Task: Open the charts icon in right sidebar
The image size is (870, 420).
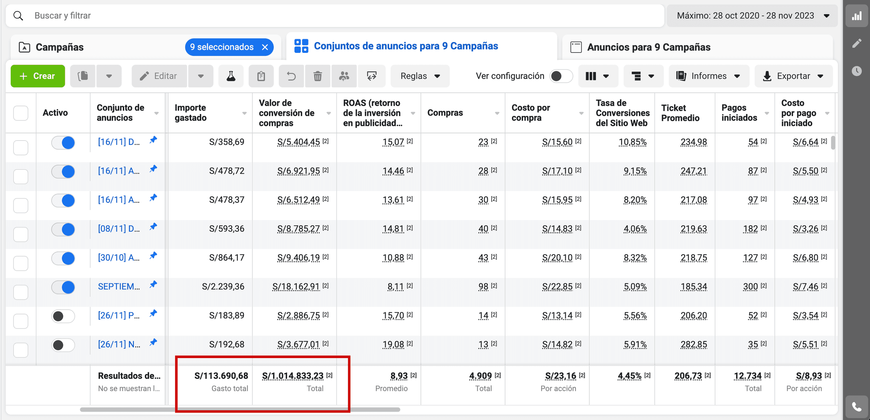Action: click(857, 16)
